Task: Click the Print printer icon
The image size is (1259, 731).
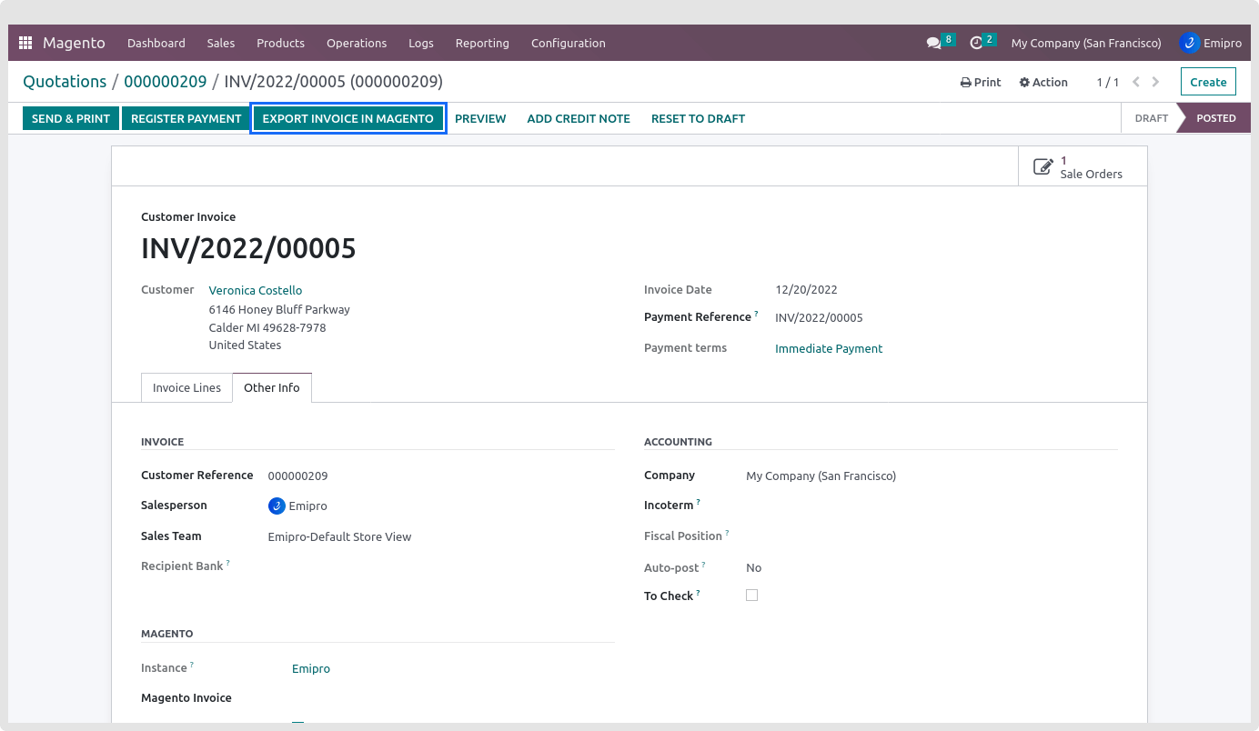Action: [x=966, y=82]
